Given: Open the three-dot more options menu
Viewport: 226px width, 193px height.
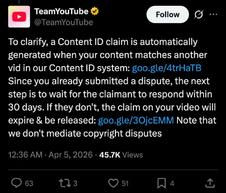Looking at the screenshot, I should 213,14.
